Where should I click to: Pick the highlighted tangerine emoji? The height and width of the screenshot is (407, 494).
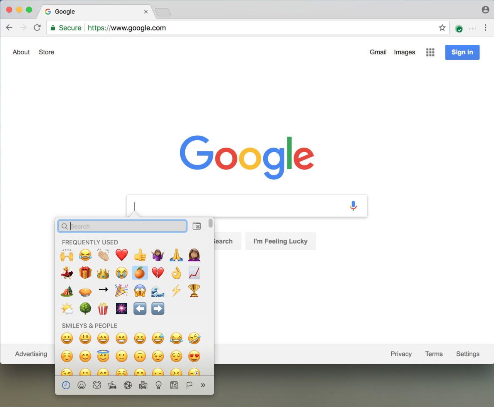point(140,273)
